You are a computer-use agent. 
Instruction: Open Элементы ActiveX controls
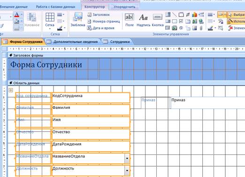(236, 28)
